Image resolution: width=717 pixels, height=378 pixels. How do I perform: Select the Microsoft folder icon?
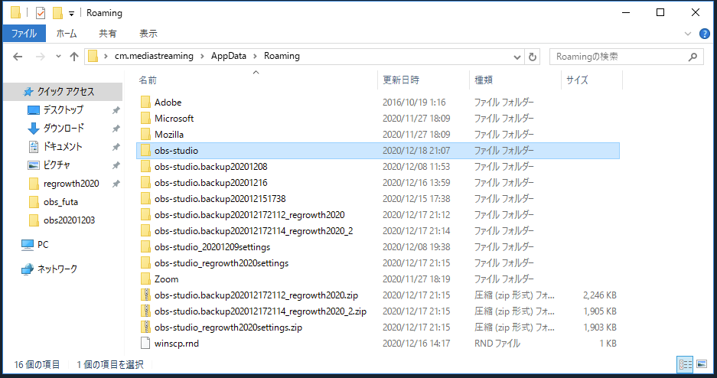[x=145, y=118]
